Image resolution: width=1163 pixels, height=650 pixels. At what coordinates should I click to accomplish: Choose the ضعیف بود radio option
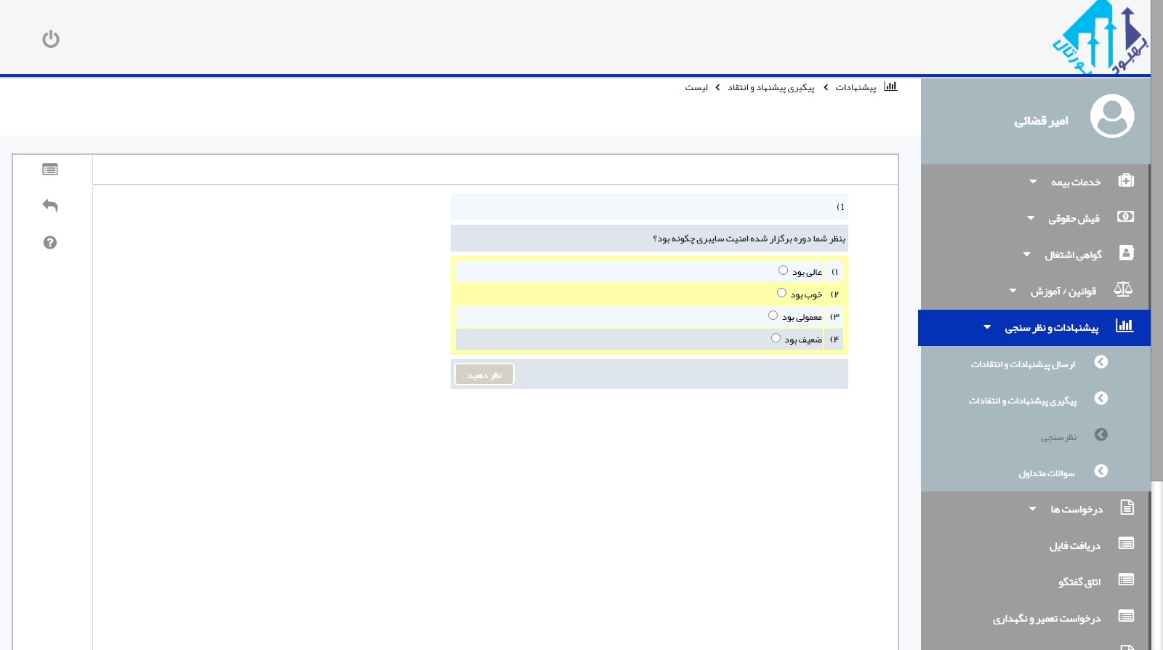[776, 338]
